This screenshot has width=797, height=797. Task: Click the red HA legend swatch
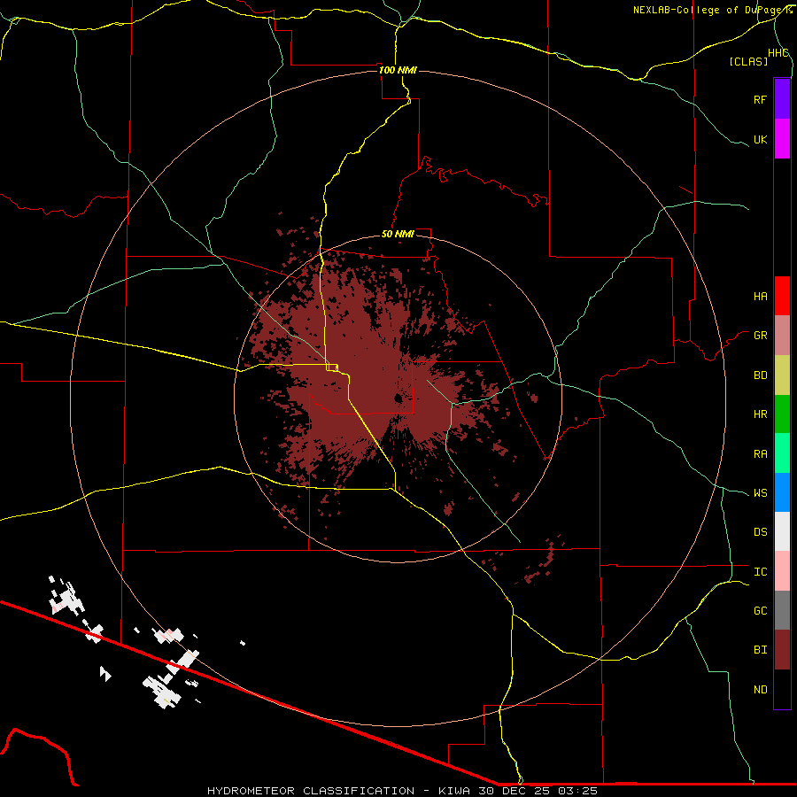[782, 296]
